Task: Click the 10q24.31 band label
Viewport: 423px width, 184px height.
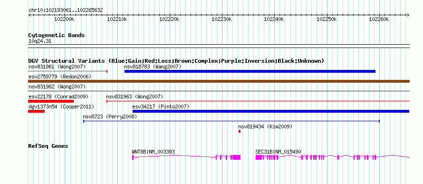Action: click(x=40, y=41)
